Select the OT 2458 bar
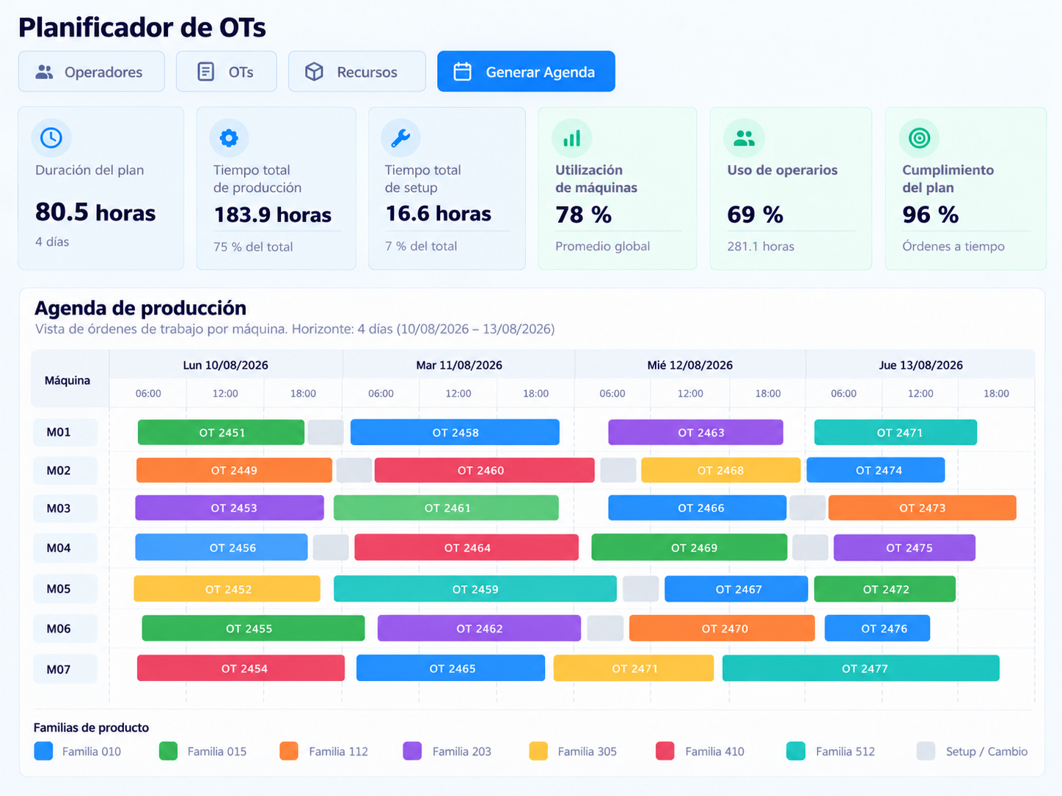Screen dimensions: 1062x796 (x=455, y=432)
